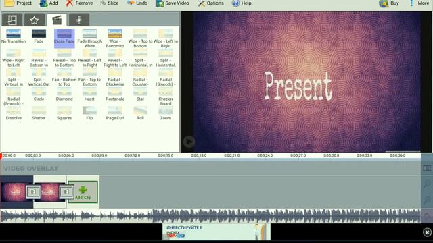
Task: Open transition between first and second clip
Action: tap(33, 192)
